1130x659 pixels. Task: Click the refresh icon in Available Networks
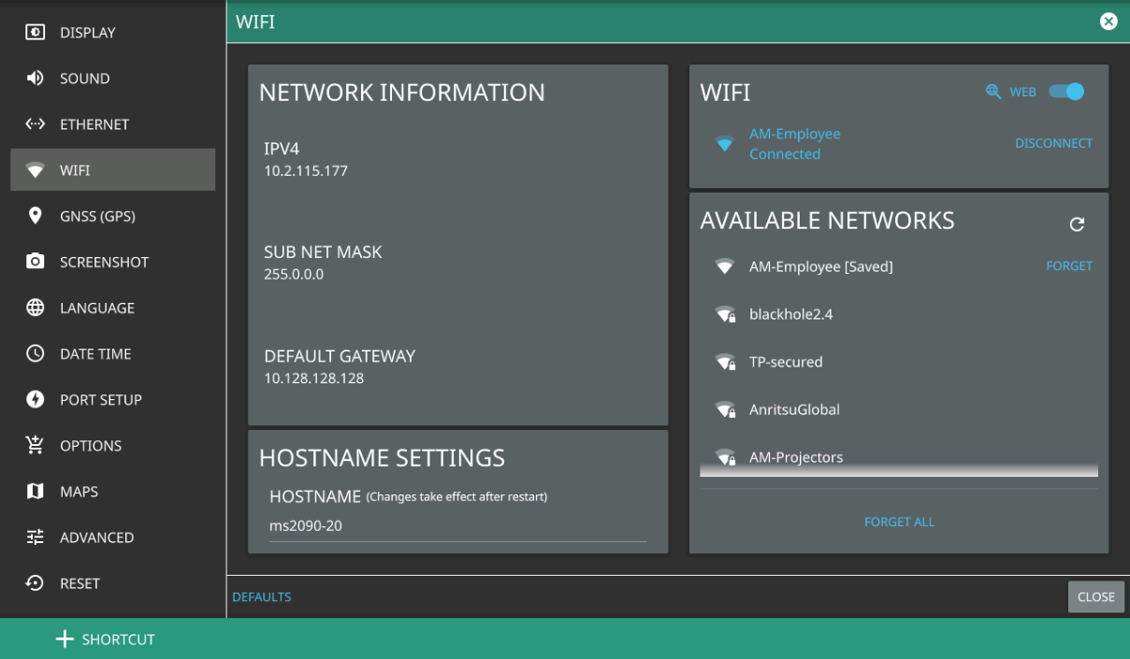pyautogui.click(x=1077, y=224)
